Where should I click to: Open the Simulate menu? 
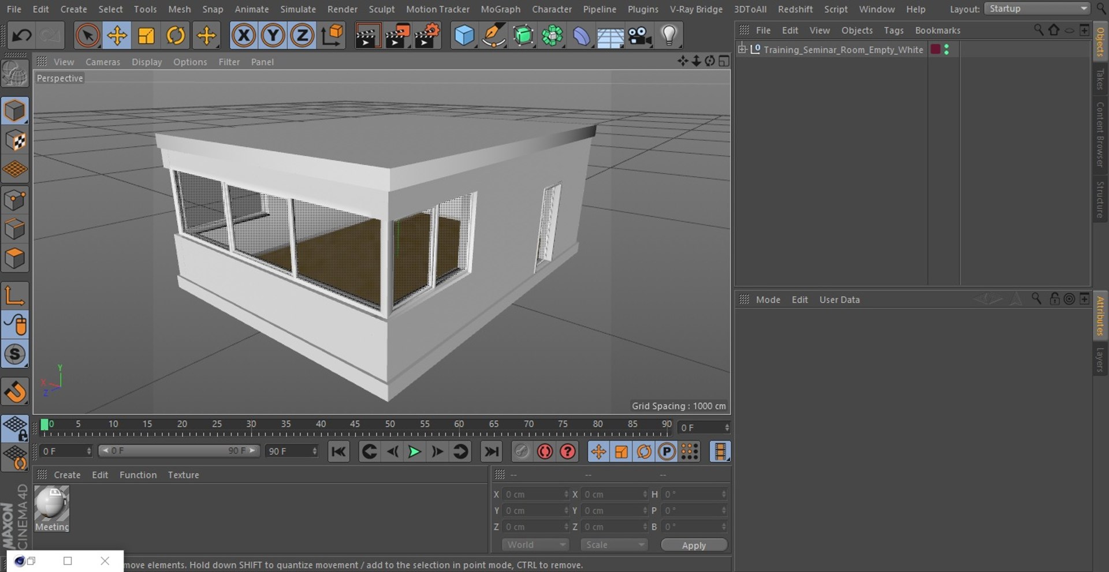click(298, 9)
